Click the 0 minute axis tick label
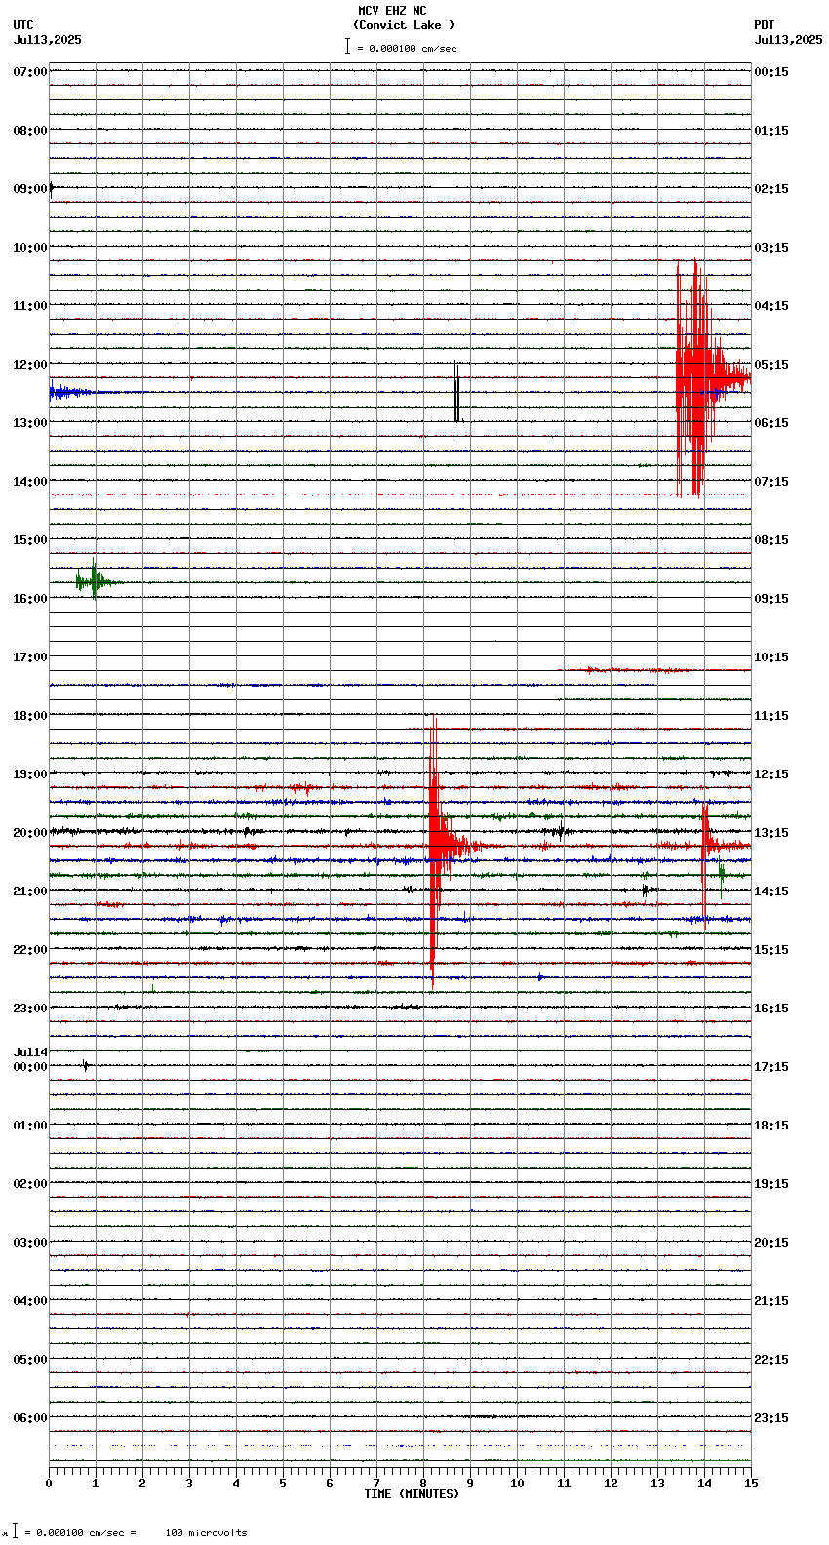 point(49,1484)
